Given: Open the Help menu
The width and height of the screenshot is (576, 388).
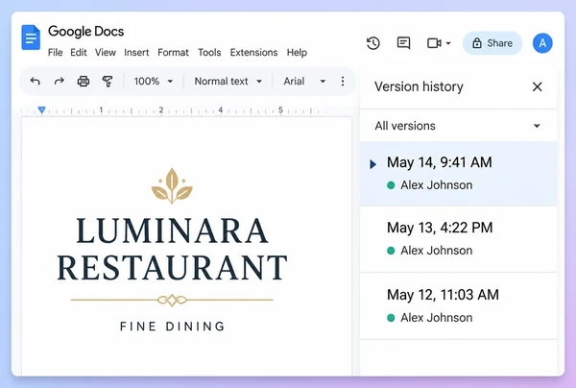Looking at the screenshot, I should [x=297, y=53].
